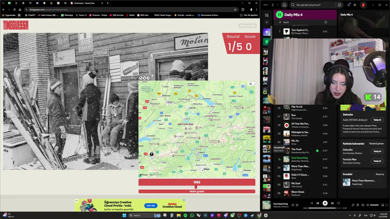Image resolution: width=390 pixels, height=219 pixels.
Task: Open new Chrome tab
Action: 107,3
